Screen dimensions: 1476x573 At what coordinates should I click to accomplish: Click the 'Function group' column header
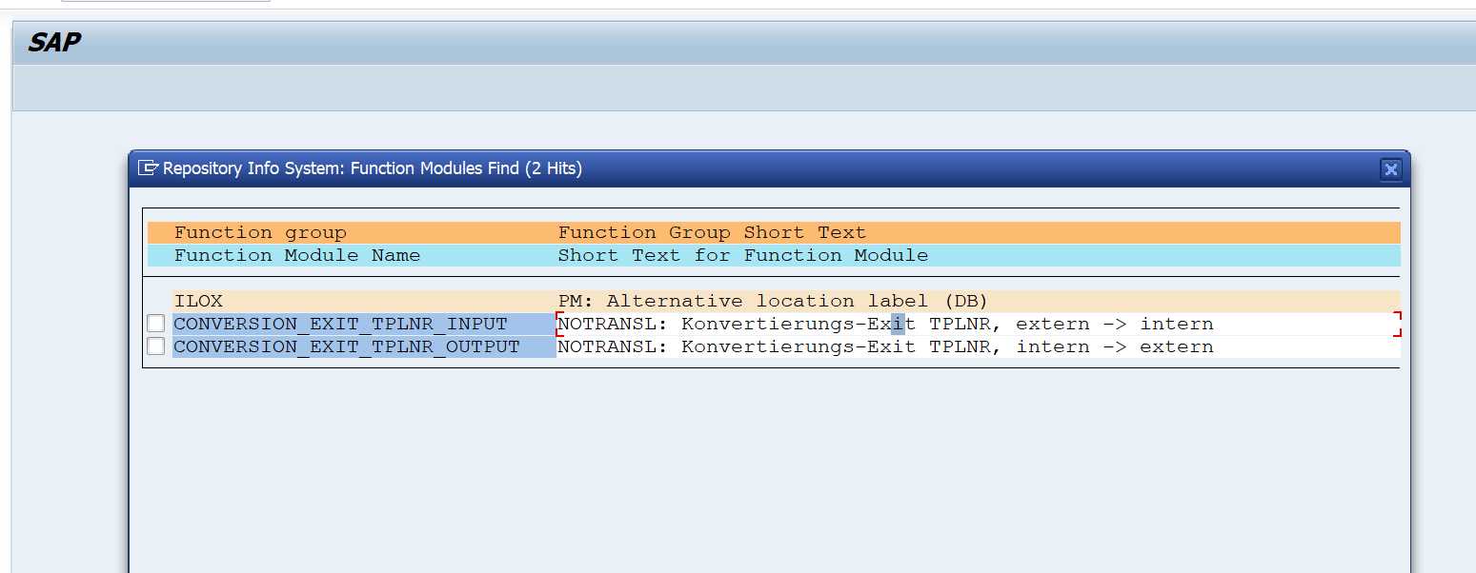[x=260, y=232]
